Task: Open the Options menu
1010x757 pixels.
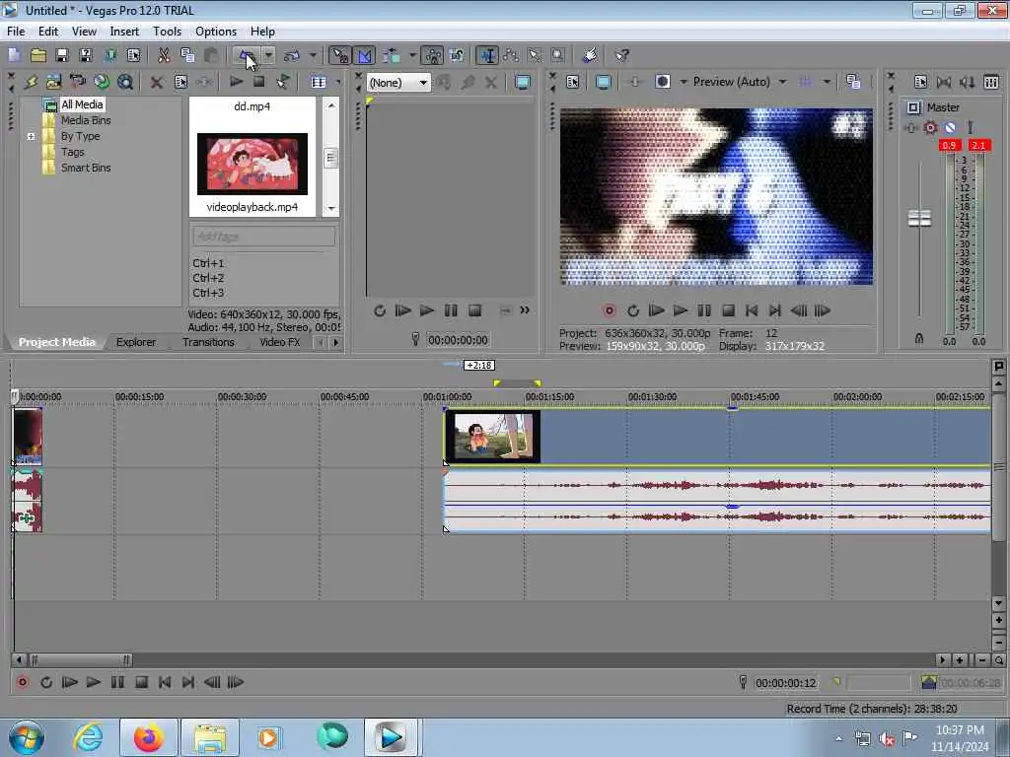Action: pos(216,32)
